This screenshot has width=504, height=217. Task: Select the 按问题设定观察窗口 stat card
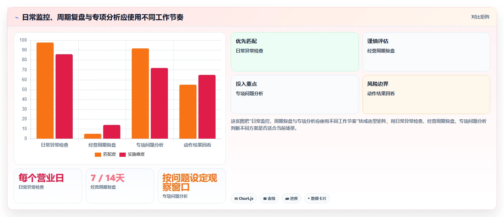pos(192,186)
